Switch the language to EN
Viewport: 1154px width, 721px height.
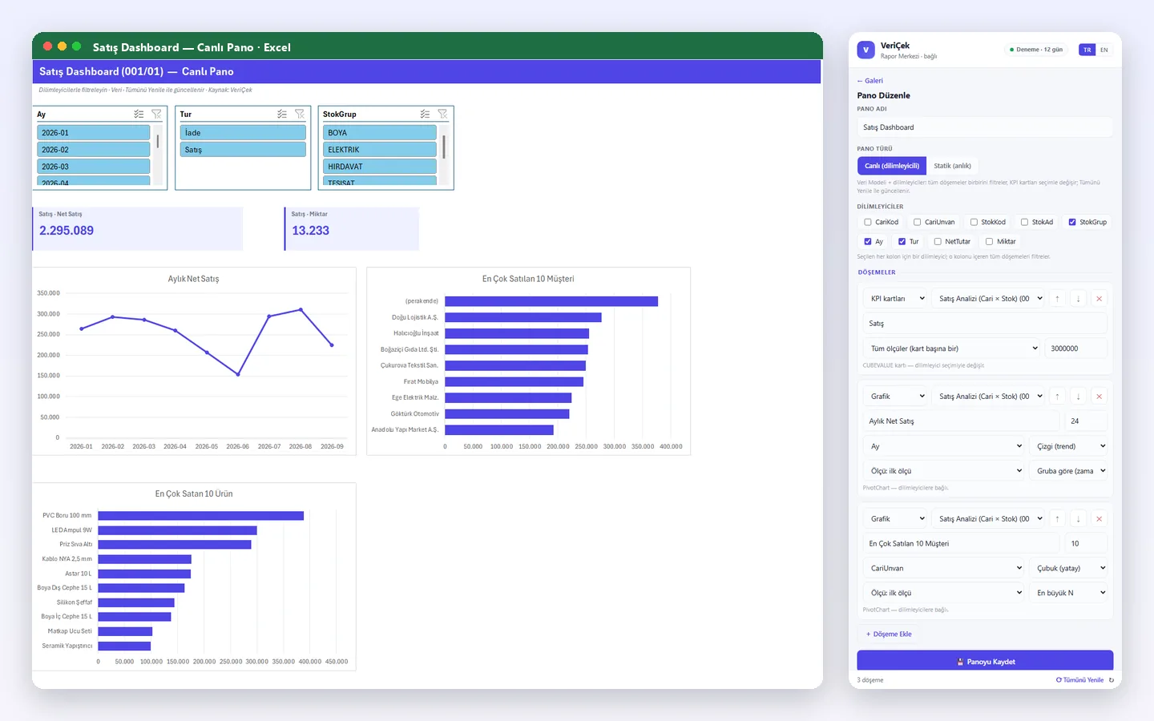tap(1104, 50)
